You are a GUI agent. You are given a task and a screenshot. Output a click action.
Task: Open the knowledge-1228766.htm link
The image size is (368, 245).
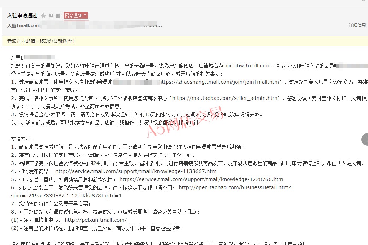[201, 179]
